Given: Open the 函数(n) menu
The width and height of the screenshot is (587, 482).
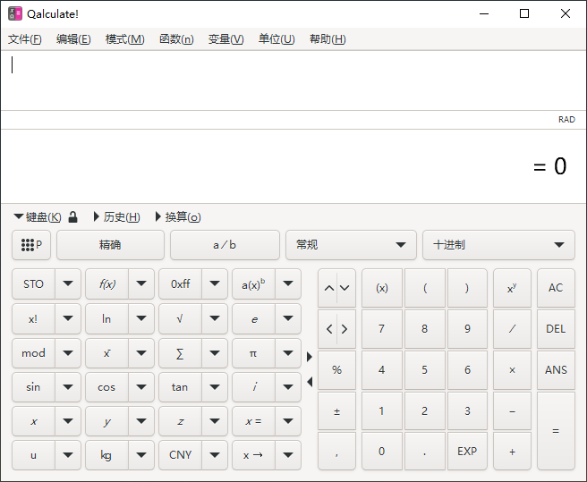Looking at the screenshot, I should pos(176,39).
